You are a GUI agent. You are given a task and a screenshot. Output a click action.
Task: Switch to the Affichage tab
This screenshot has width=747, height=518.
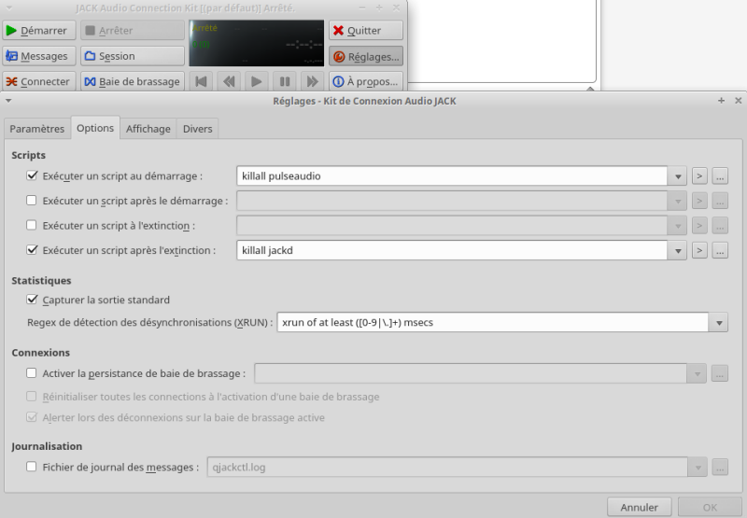point(148,129)
